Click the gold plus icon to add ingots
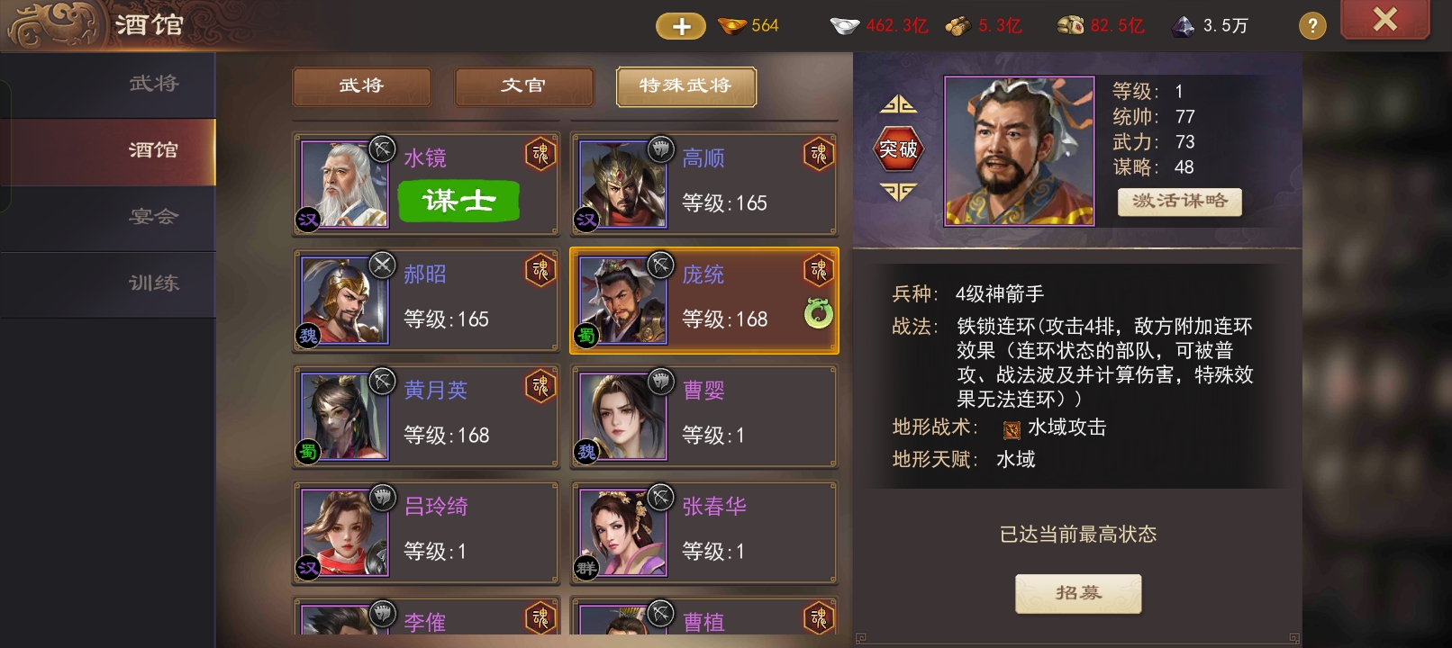The height and width of the screenshot is (648, 1452). pos(681,26)
